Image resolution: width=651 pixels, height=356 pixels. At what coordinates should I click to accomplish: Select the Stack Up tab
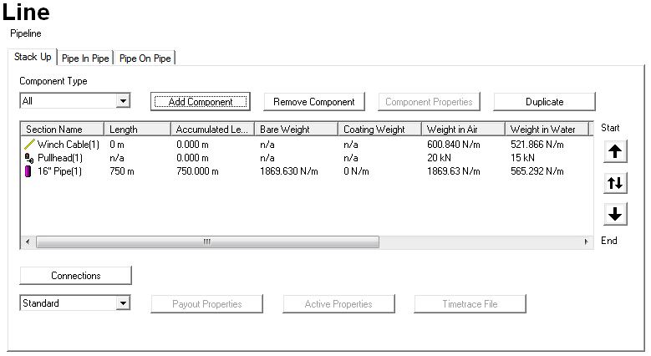[x=33, y=58]
